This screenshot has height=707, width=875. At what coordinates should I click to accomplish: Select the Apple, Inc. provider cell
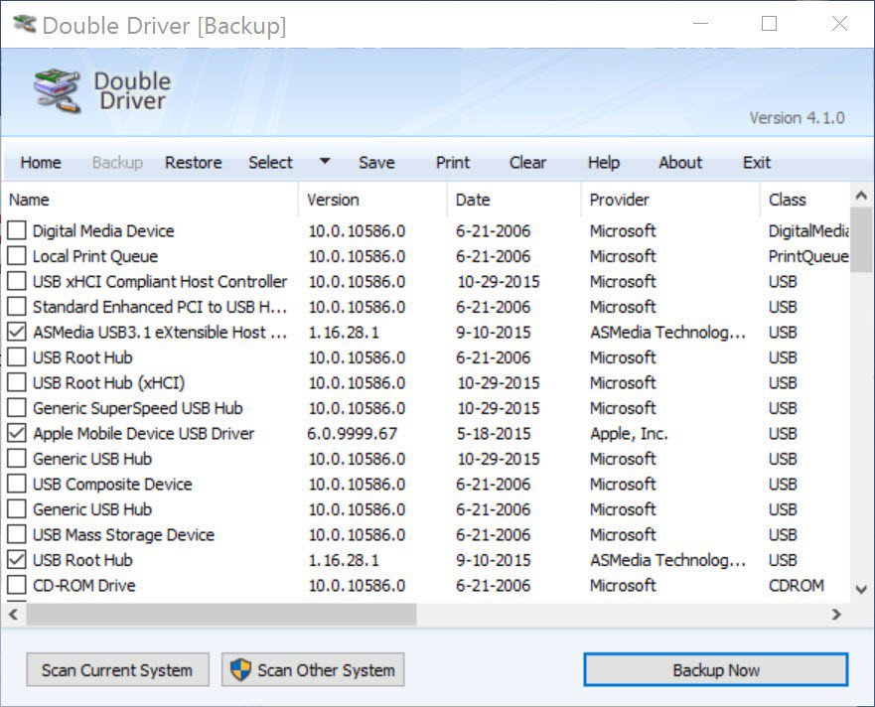[x=629, y=434]
